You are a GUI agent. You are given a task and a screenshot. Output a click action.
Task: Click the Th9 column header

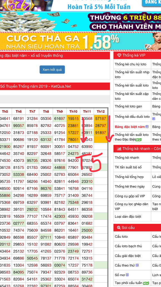(x=60, y=111)
